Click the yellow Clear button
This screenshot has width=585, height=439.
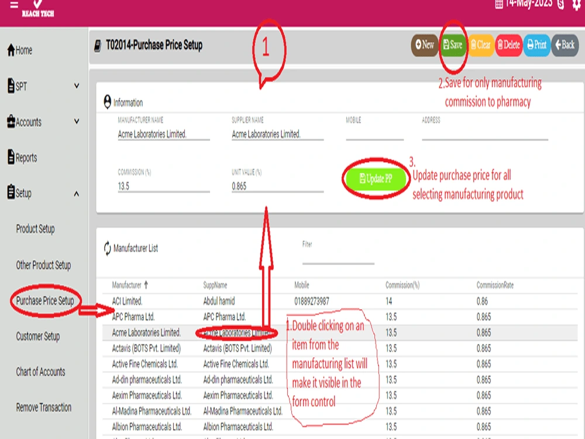[x=480, y=45]
